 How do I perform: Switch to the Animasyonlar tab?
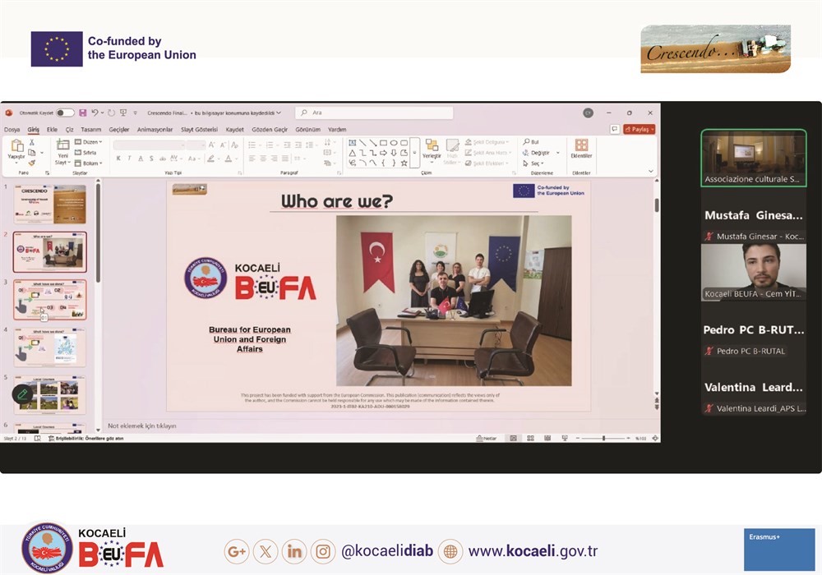[155, 129]
